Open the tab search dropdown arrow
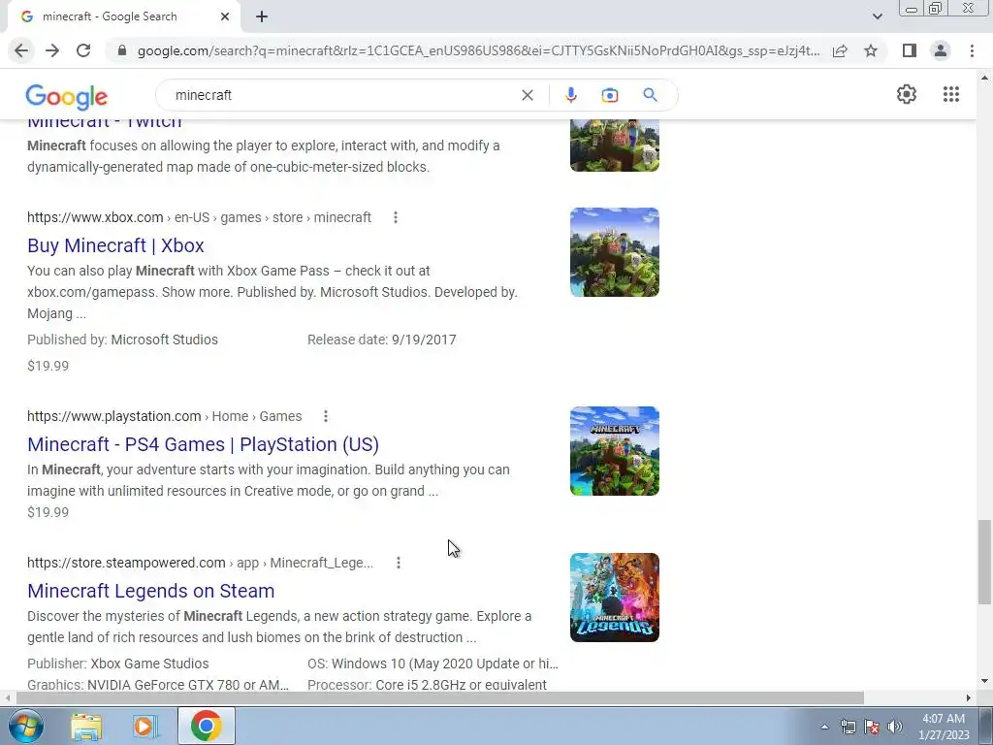This screenshot has width=993, height=745. click(877, 17)
